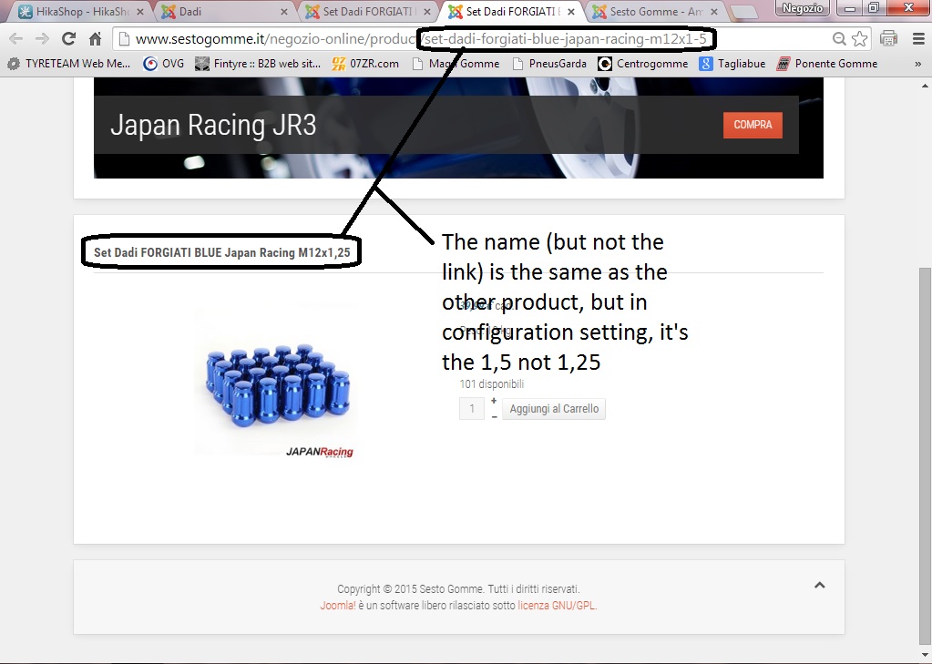932x664 pixels.
Task: Click the Negozio profile button in title bar
Action: tap(803, 8)
